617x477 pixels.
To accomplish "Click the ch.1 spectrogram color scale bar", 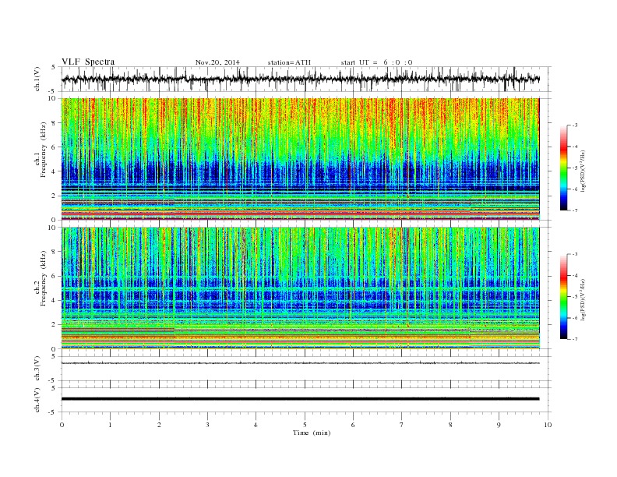I will tap(563, 168).
